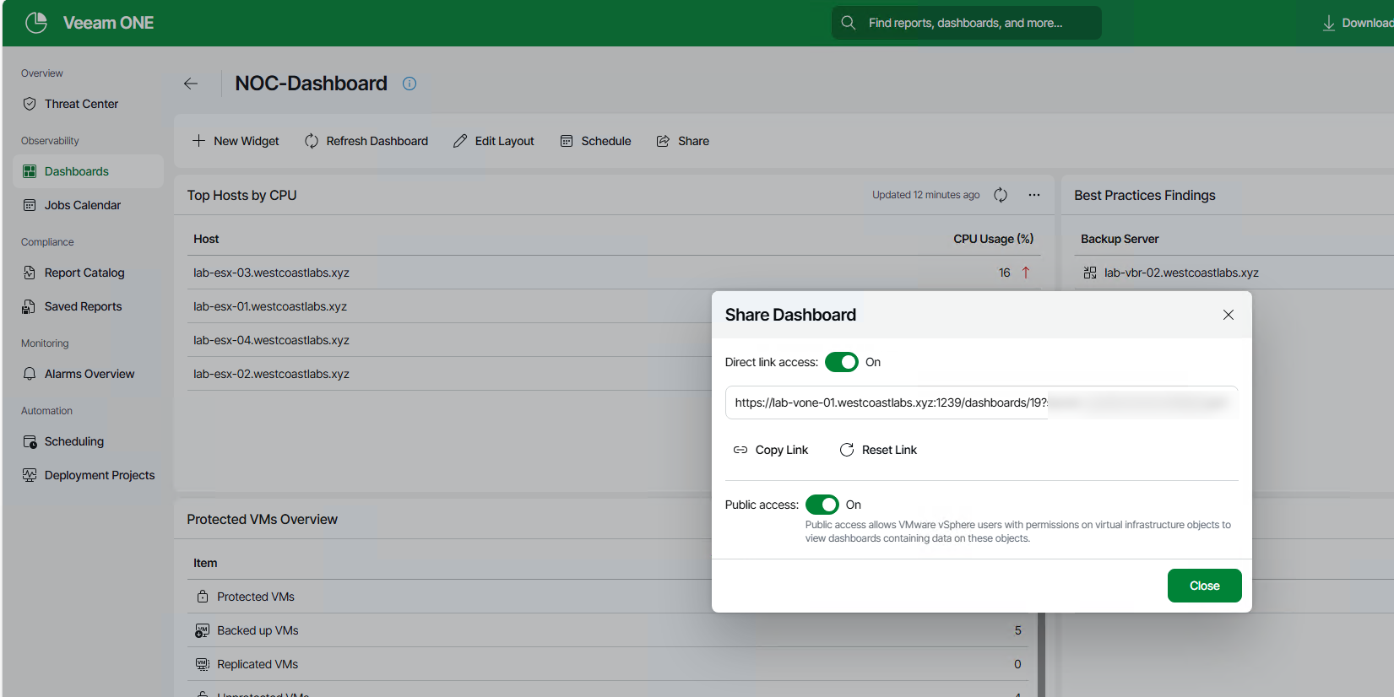Disable the Public access toggle
This screenshot has height=697, width=1394.
click(x=822, y=505)
